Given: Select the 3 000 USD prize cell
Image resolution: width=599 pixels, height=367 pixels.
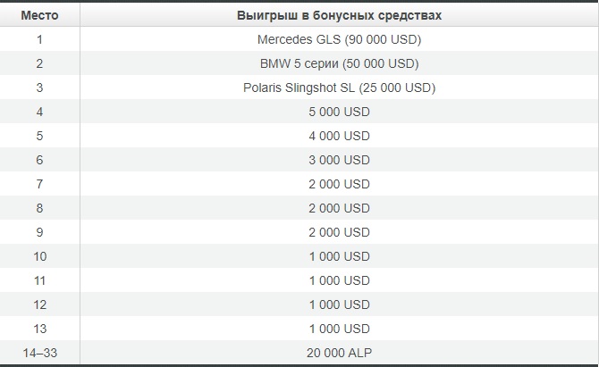Looking at the screenshot, I should coord(339,160).
